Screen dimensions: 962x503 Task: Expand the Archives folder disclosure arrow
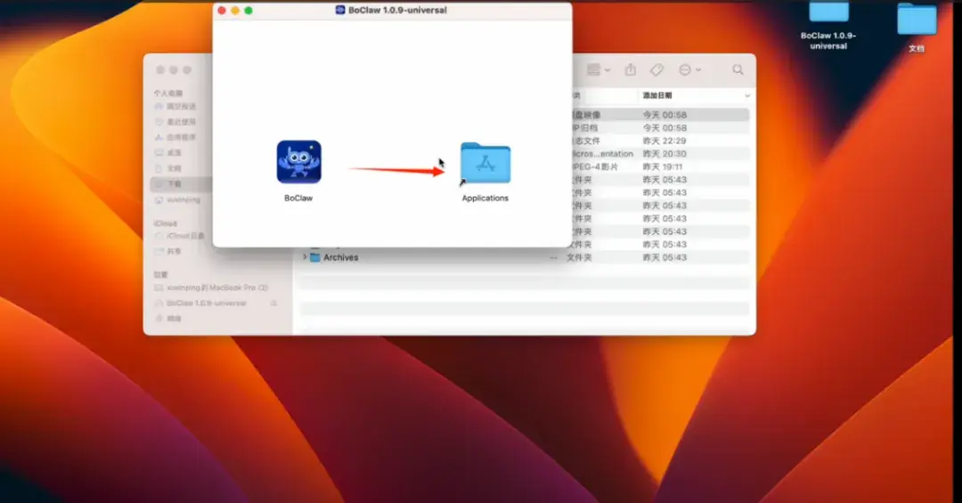(x=305, y=257)
